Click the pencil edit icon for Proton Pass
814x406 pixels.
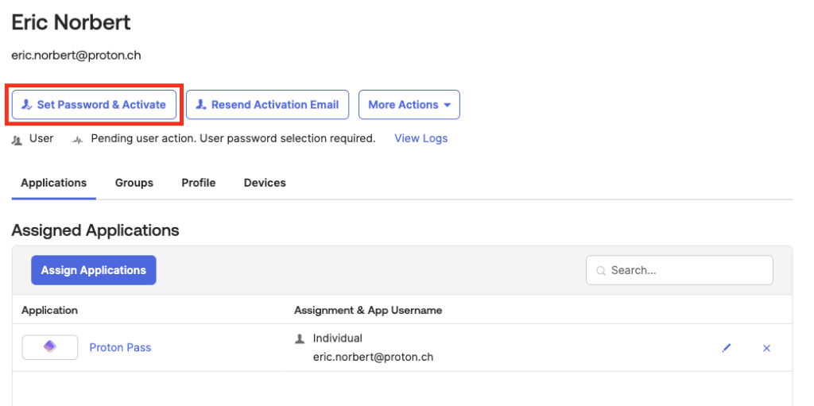point(727,348)
